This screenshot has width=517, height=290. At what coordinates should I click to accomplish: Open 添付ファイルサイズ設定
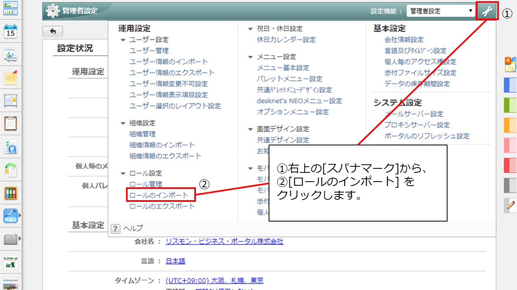tap(420, 73)
